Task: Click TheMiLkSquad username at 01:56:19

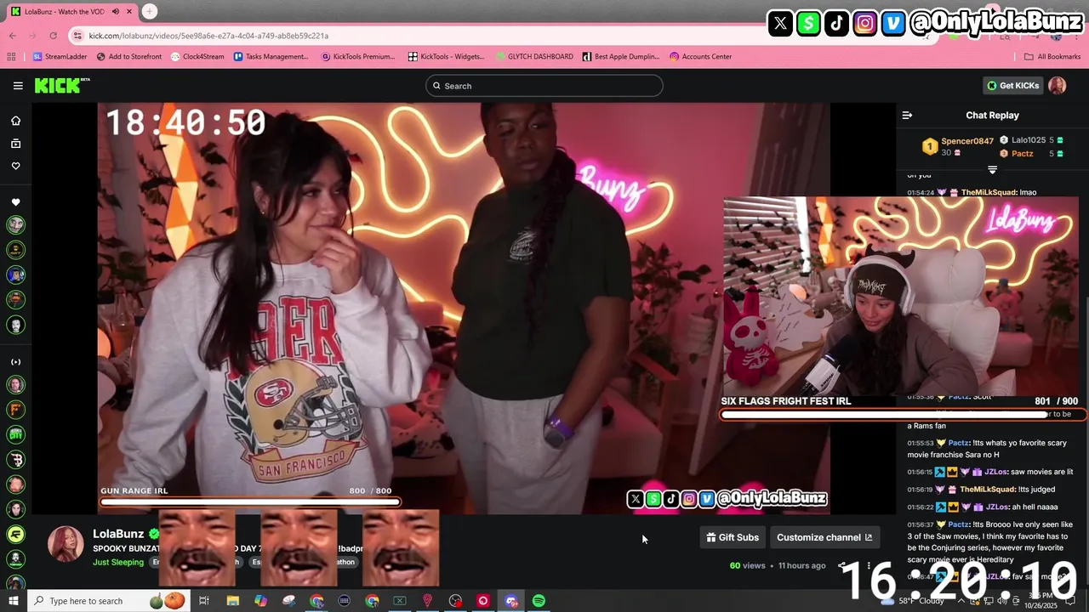Action: (988, 490)
